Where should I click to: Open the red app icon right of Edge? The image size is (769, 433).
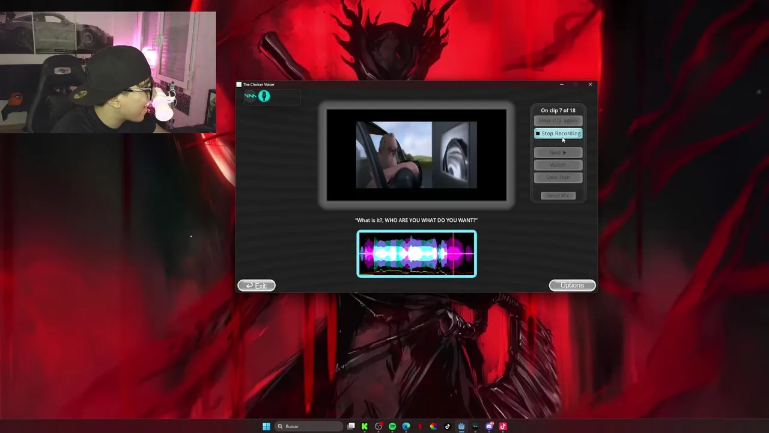(420, 426)
